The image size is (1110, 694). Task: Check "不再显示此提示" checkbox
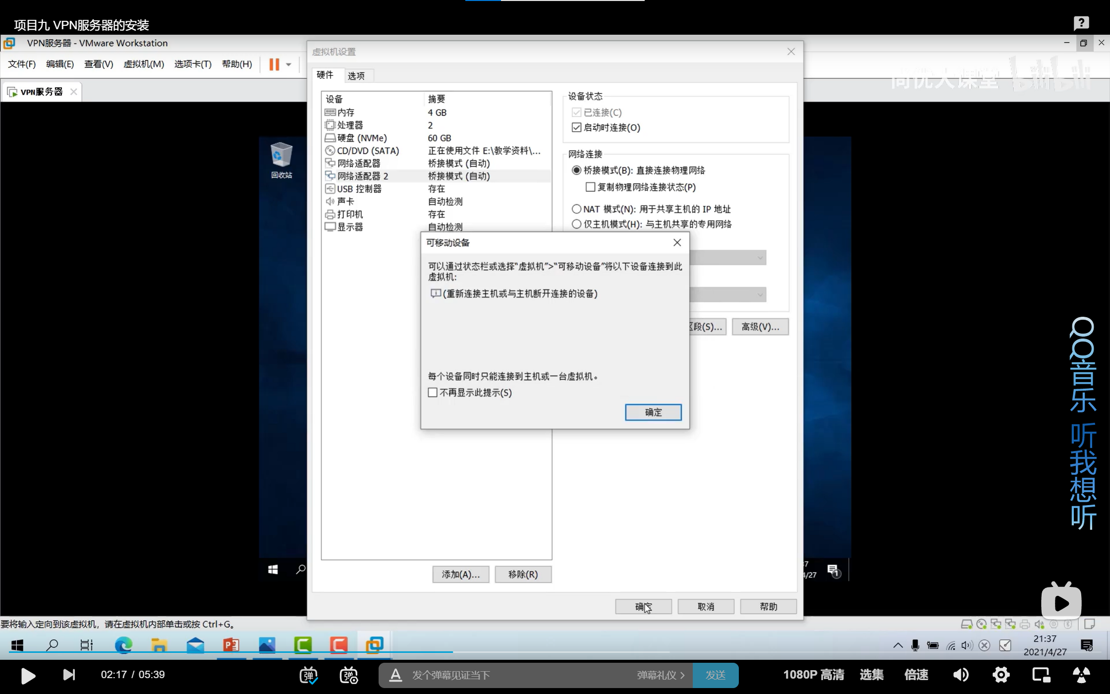coord(433,393)
